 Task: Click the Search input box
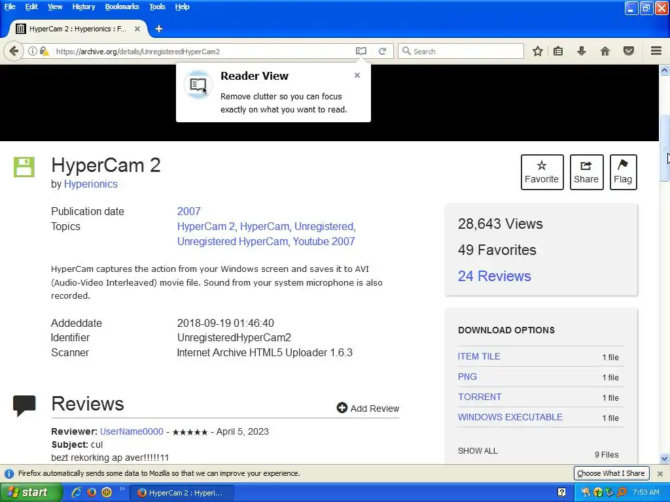click(461, 51)
